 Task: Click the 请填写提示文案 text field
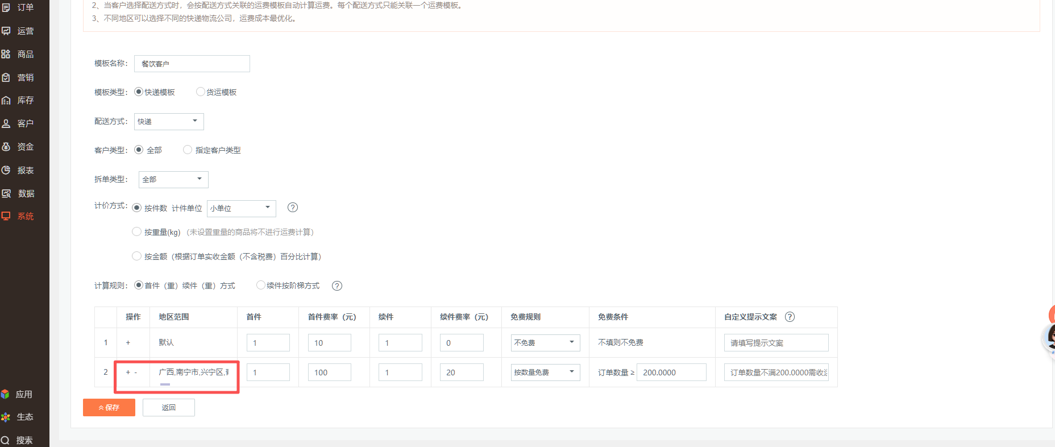776,342
